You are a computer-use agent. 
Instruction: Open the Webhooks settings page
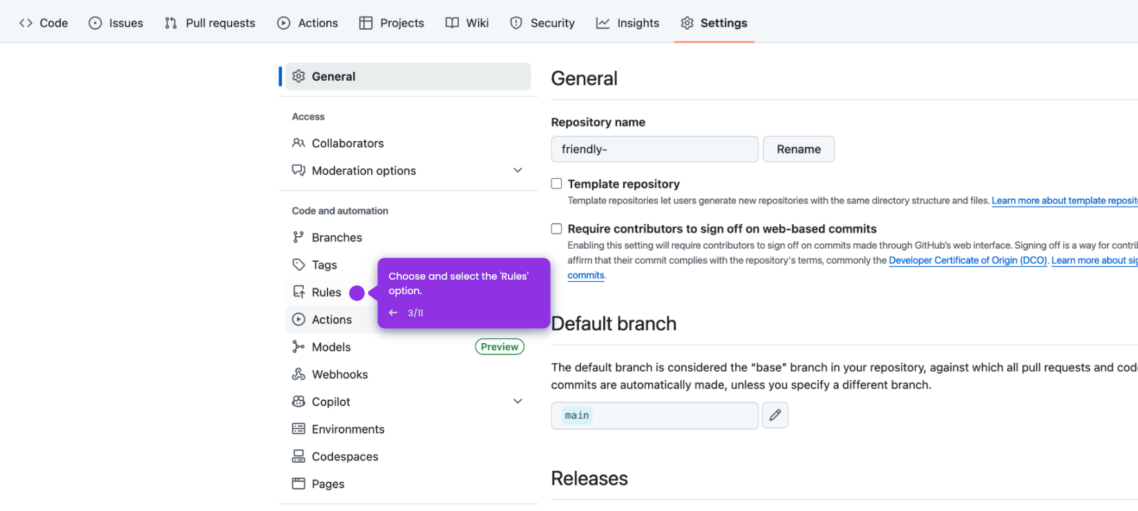click(408, 374)
